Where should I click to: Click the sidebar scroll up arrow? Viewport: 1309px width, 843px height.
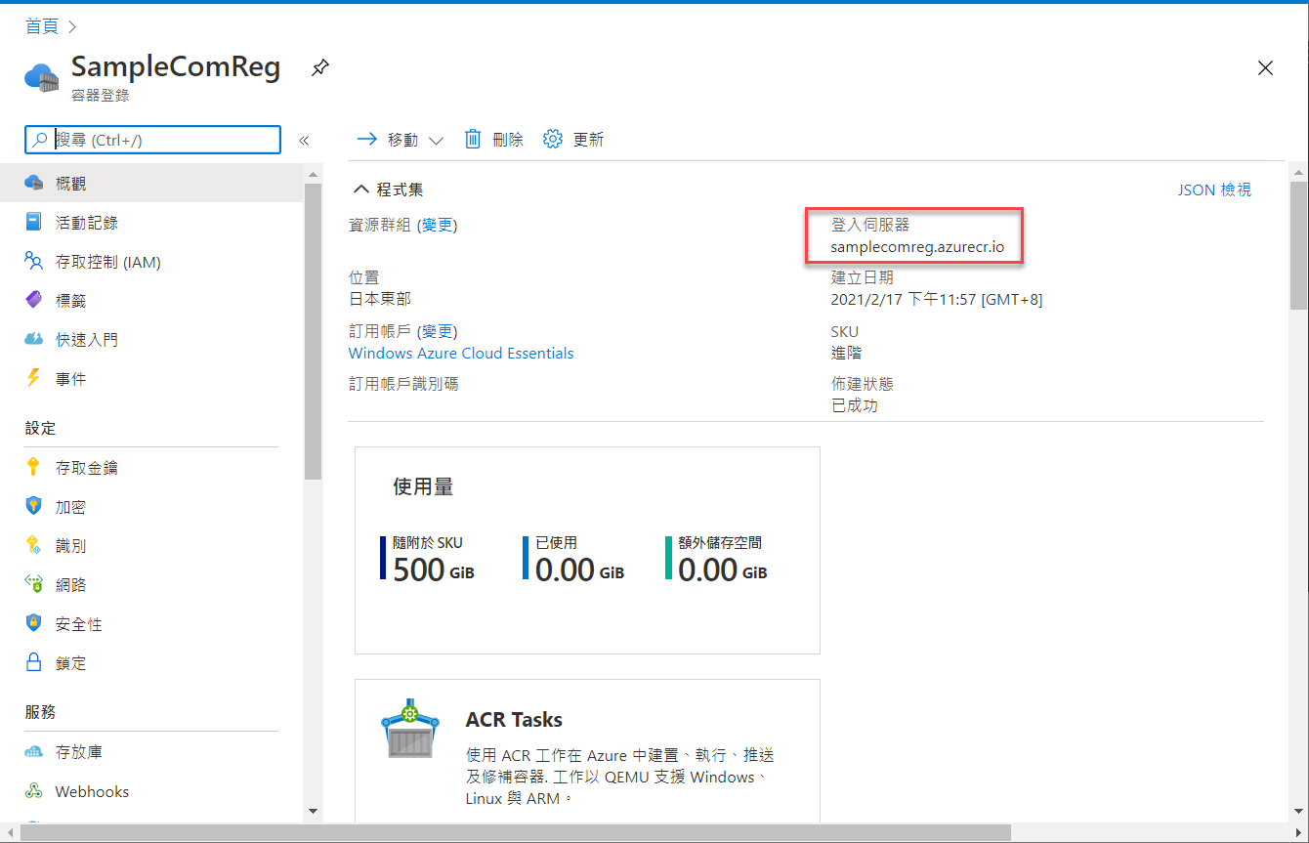click(x=313, y=175)
